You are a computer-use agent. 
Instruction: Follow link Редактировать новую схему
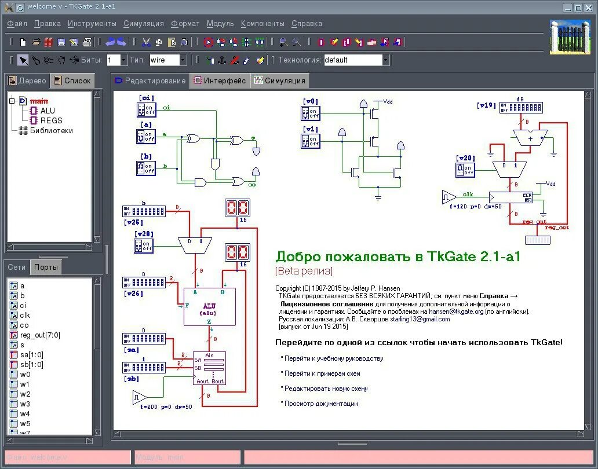pyautogui.click(x=326, y=389)
